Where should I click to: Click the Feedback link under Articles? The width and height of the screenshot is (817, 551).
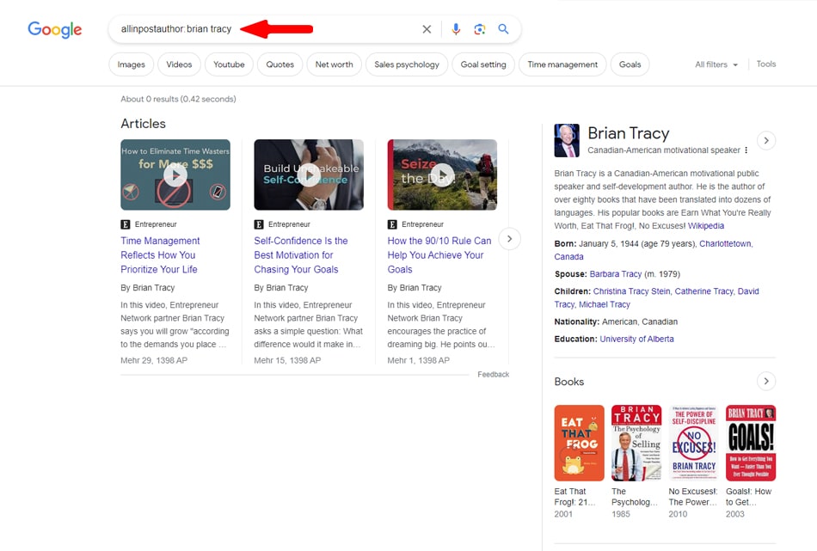494,375
